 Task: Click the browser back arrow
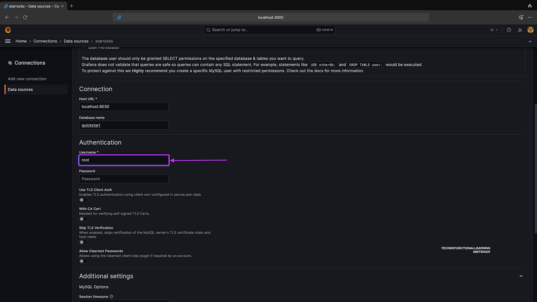pyautogui.click(x=7, y=17)
